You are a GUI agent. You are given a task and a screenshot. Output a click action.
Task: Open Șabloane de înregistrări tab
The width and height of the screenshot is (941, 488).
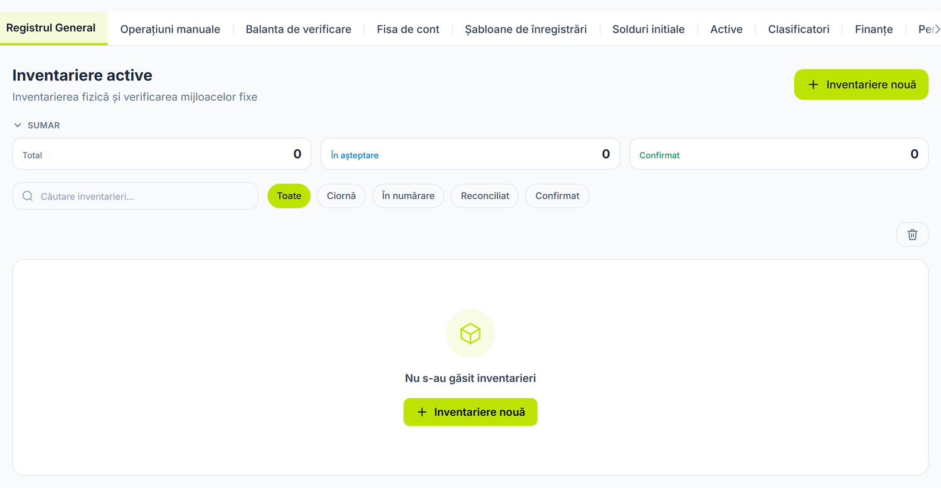pos(526,29)
